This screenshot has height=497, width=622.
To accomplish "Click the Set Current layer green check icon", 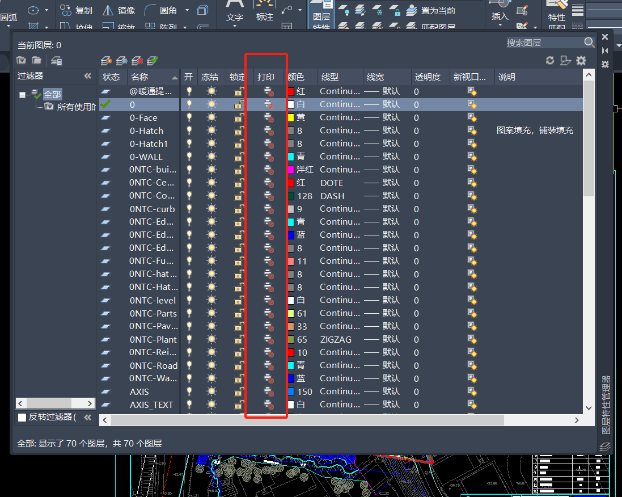I will point(153,60).
